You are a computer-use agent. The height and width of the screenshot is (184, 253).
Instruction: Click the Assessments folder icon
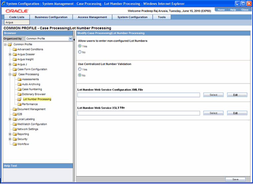pos(20,79)
